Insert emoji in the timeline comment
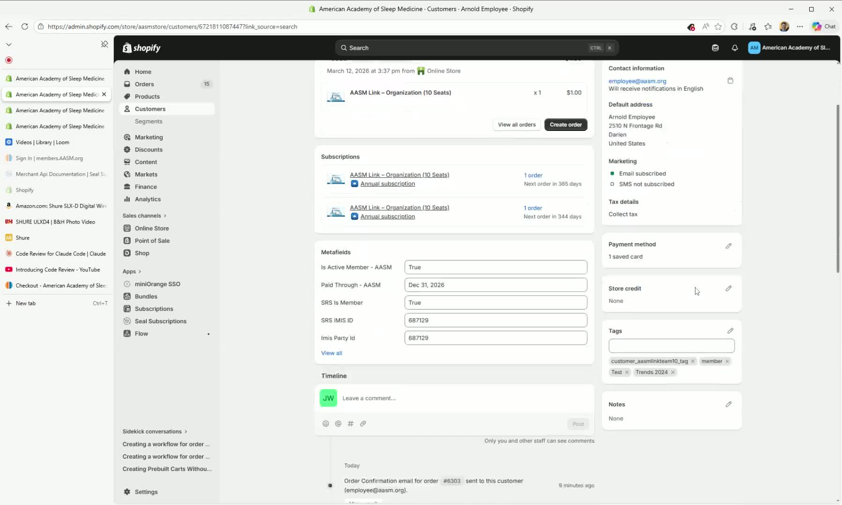 click(326, 424)
